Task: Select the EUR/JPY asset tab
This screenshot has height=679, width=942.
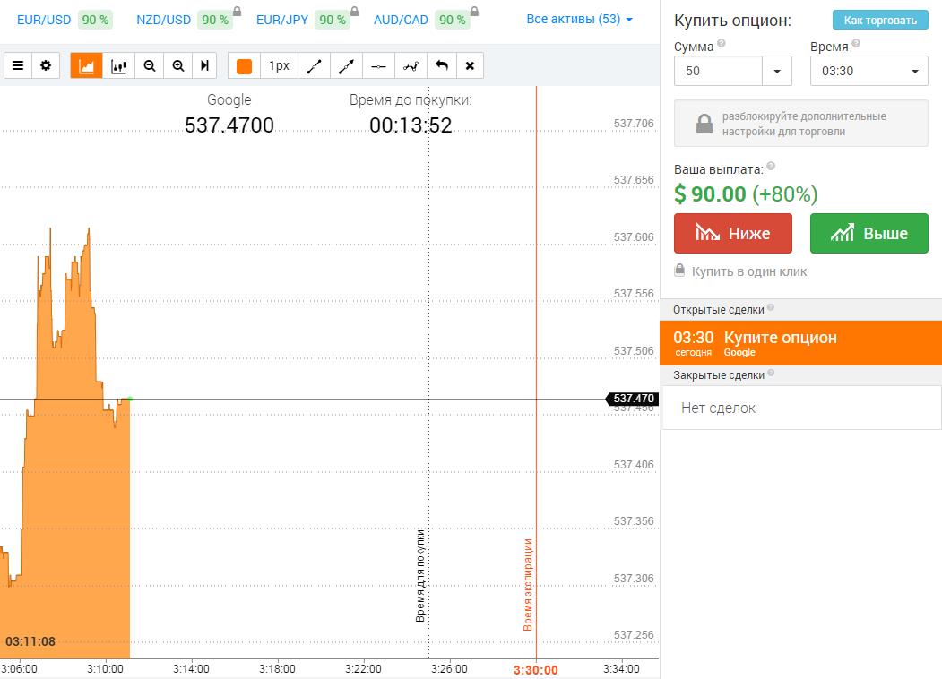Action: [x=282, y=20]
